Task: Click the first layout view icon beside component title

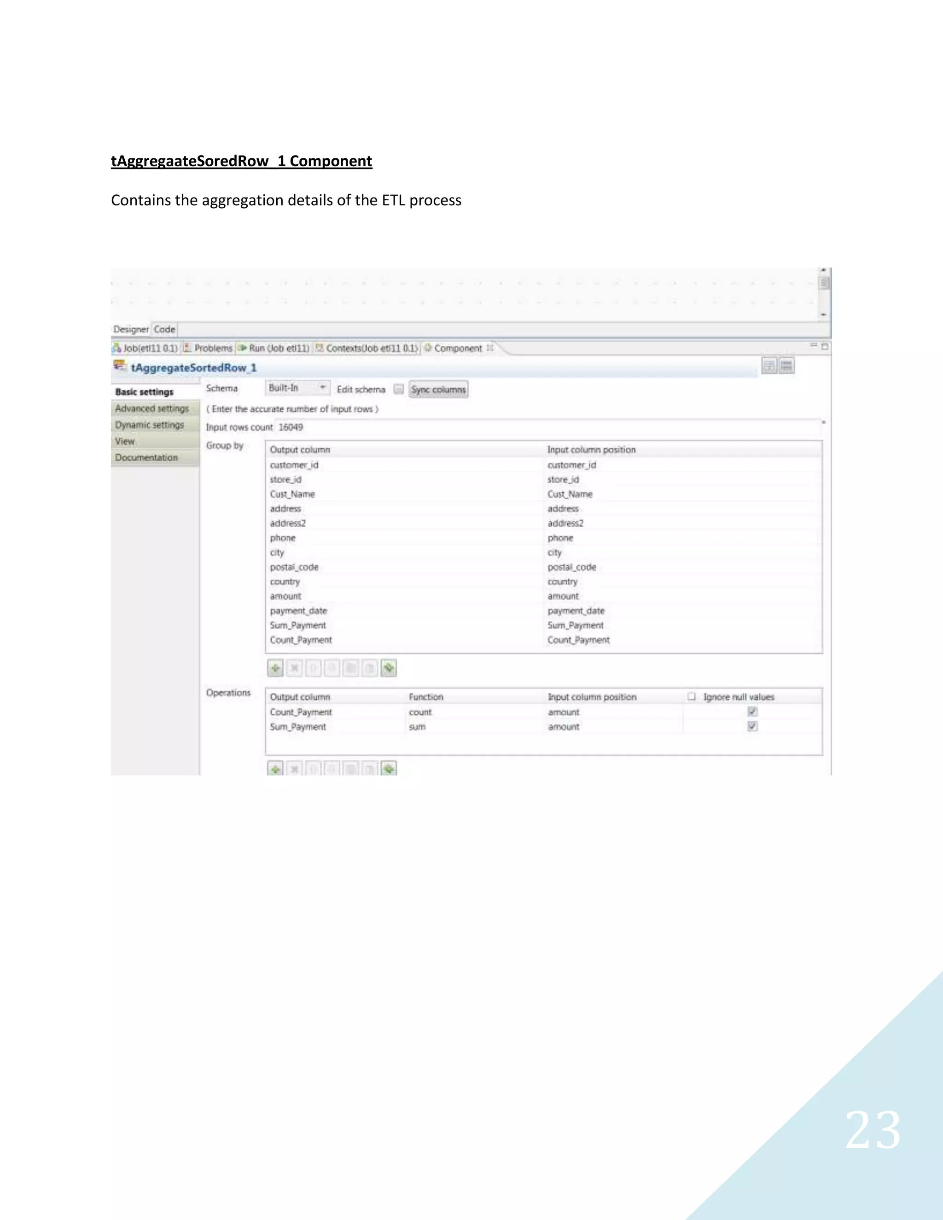Action: pyautogui.click(x=769, y=366)
